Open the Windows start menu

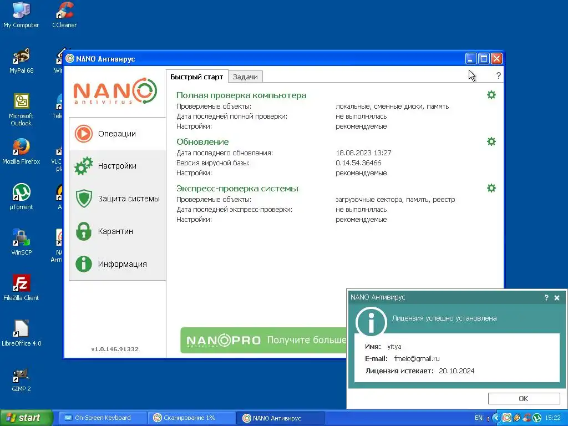[27, 418]
